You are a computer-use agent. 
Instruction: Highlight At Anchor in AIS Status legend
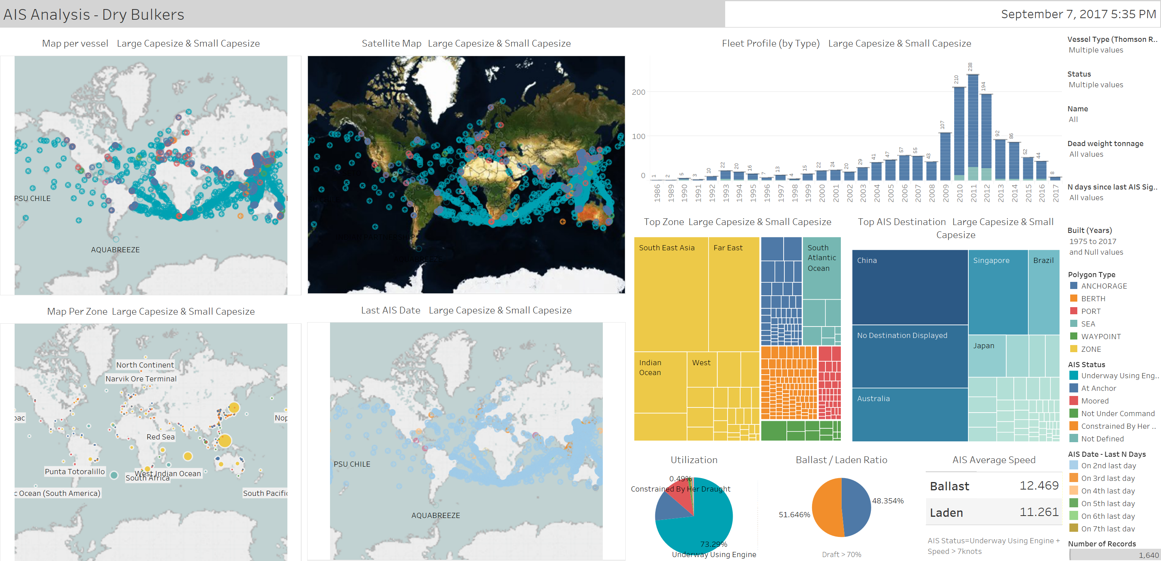pyautogui.click(x=1093, y=388)
